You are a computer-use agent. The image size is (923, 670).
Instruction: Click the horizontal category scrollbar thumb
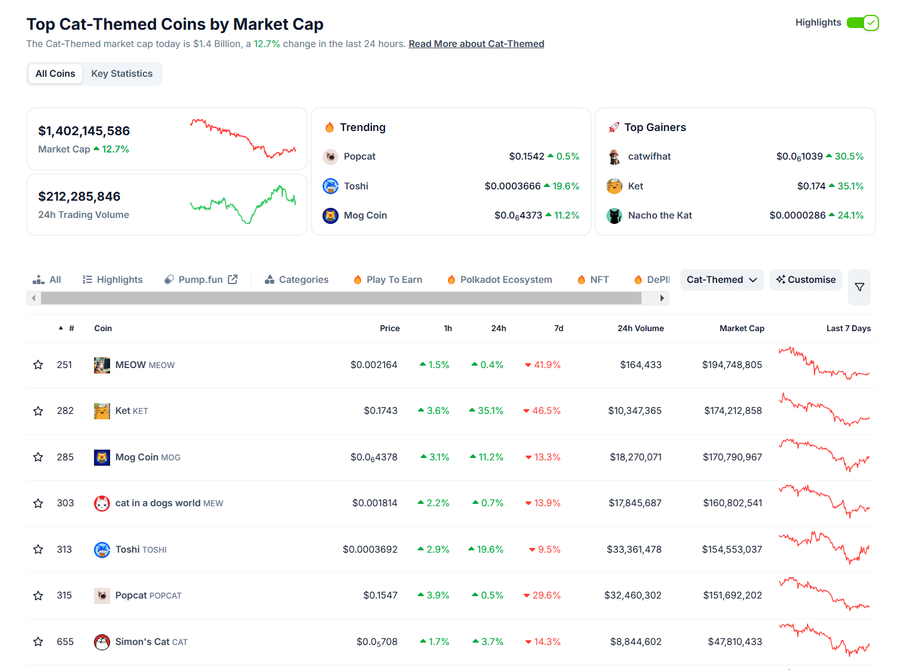pyautogui.click(x=341, y=298)
